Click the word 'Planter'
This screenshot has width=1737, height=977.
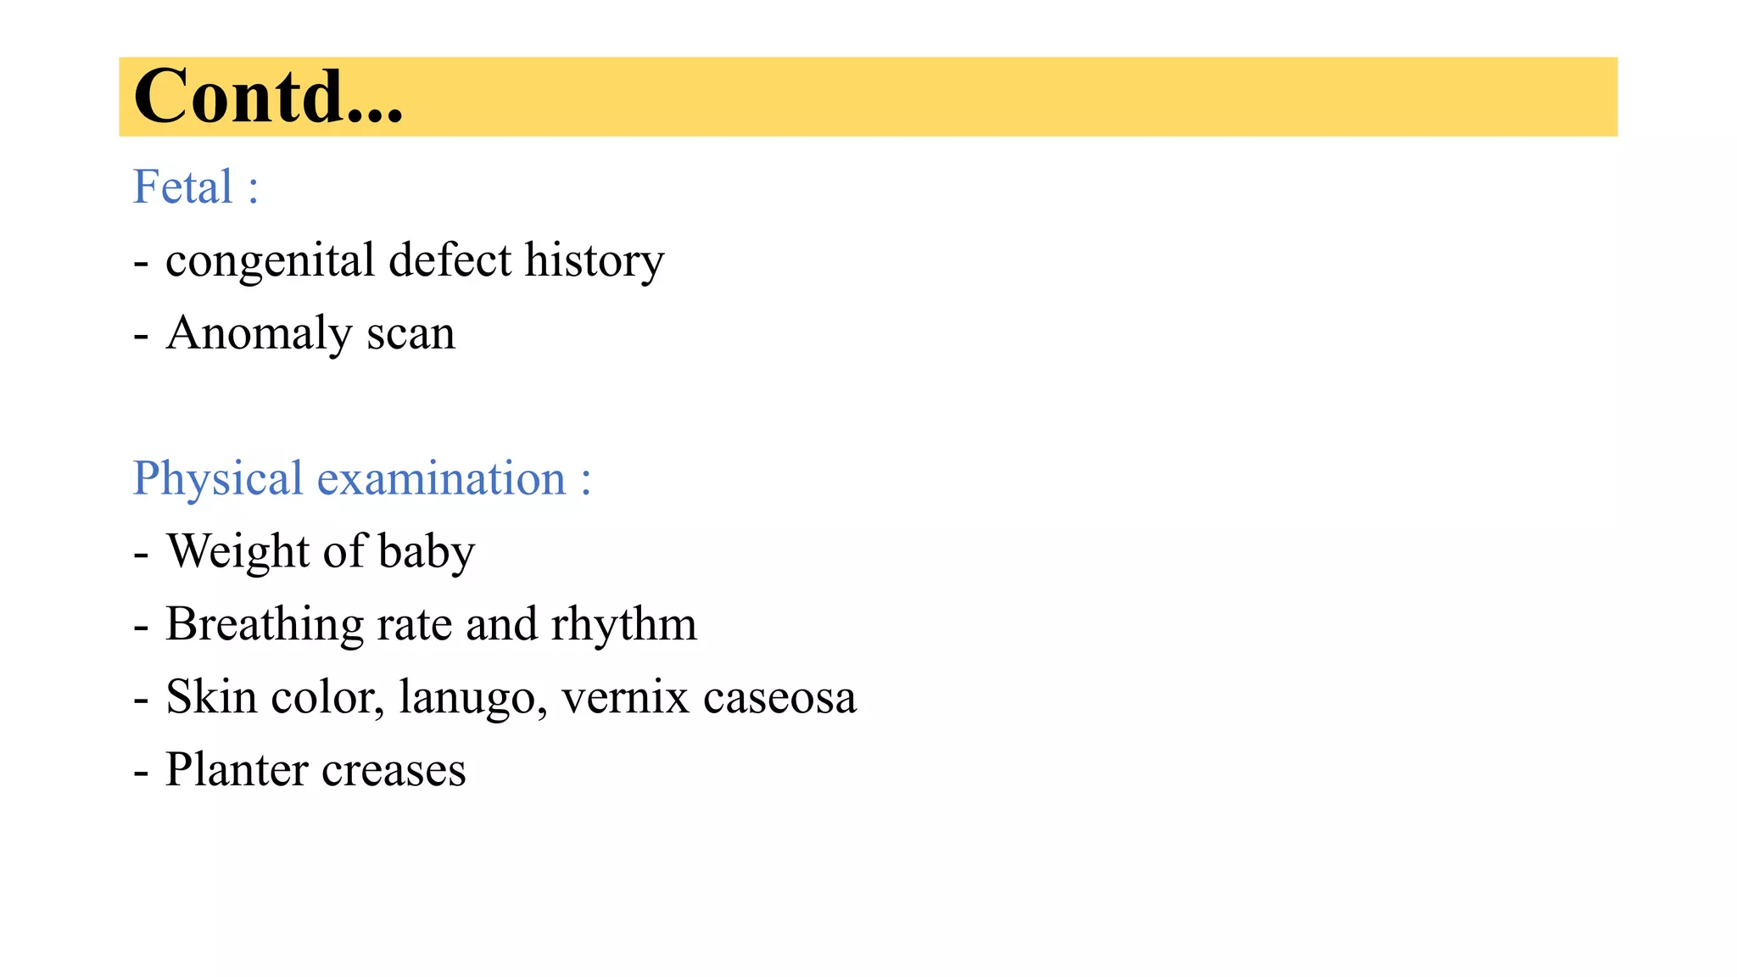(x=237, y=770)
